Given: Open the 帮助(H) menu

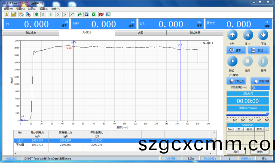Looking at the screenshot, I should pos(56,9).
